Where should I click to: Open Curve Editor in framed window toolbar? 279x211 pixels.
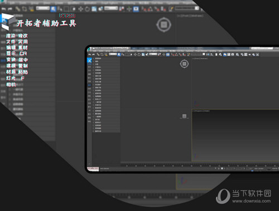[229, 55]
